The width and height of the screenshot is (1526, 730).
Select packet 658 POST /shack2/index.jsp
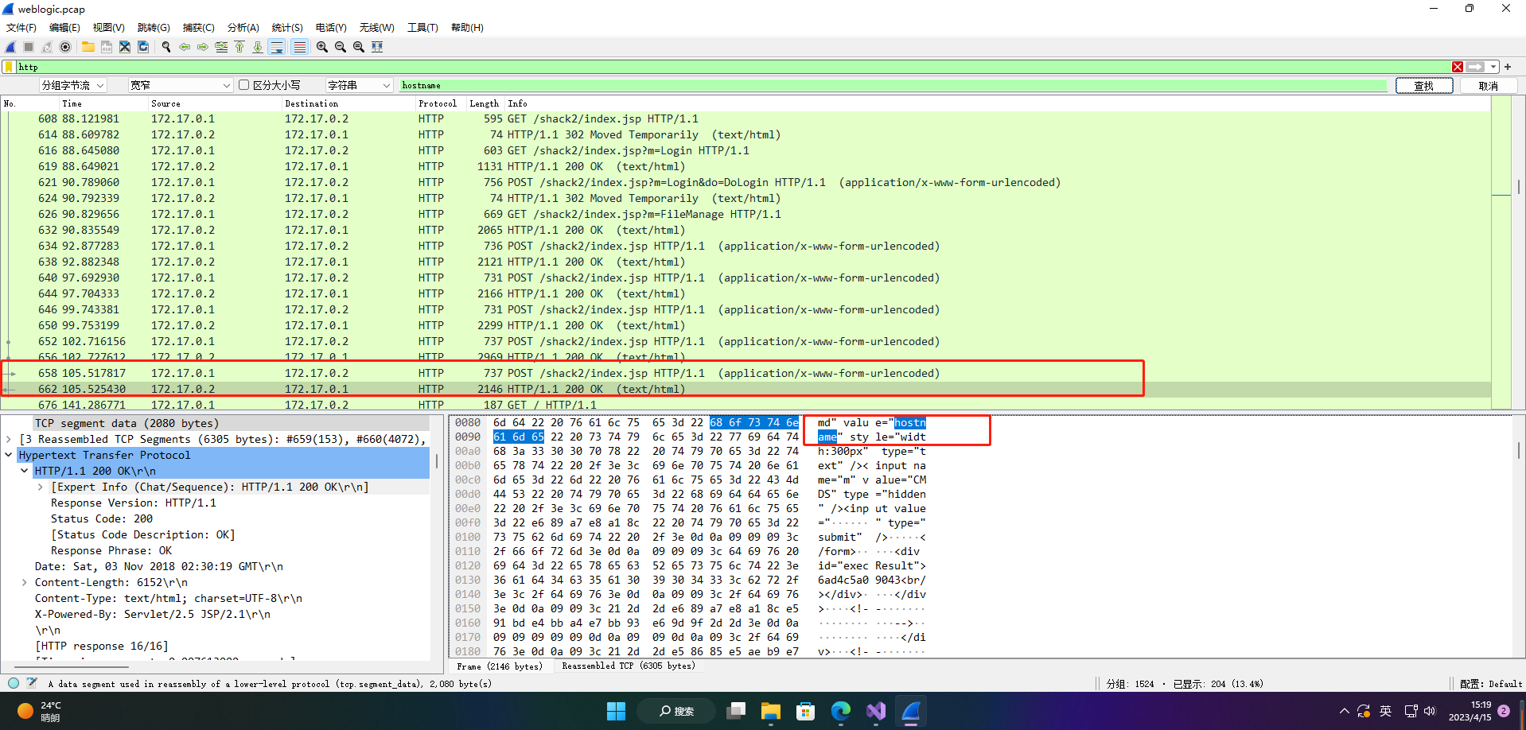[745, 373]
